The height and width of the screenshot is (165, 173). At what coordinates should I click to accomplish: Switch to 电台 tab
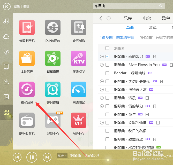147,18
